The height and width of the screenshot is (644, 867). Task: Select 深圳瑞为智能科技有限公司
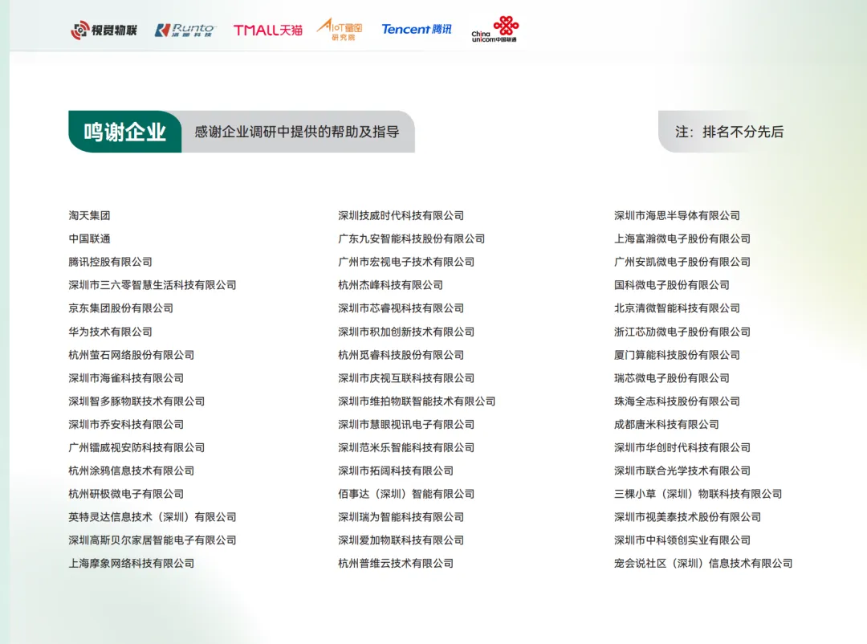401,517
